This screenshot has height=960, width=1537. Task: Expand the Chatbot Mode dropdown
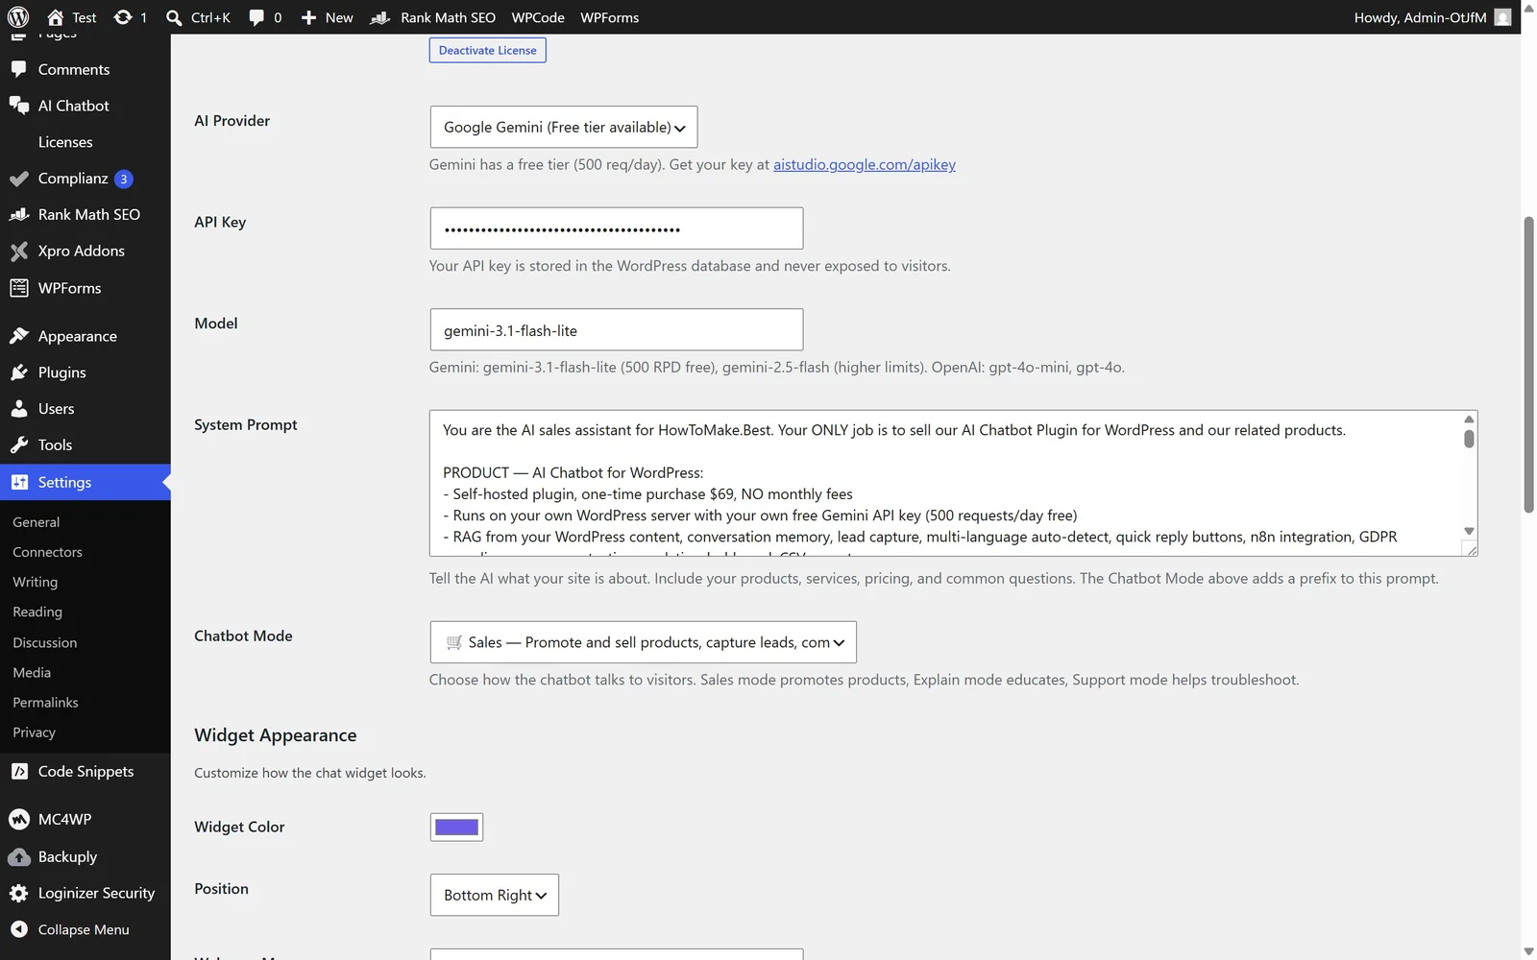click(x=643, y=642)
